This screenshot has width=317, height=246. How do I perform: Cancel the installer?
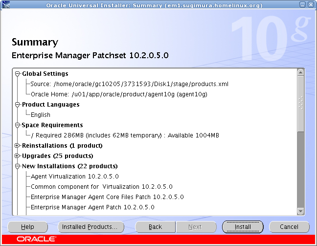[x=289, y=227]
